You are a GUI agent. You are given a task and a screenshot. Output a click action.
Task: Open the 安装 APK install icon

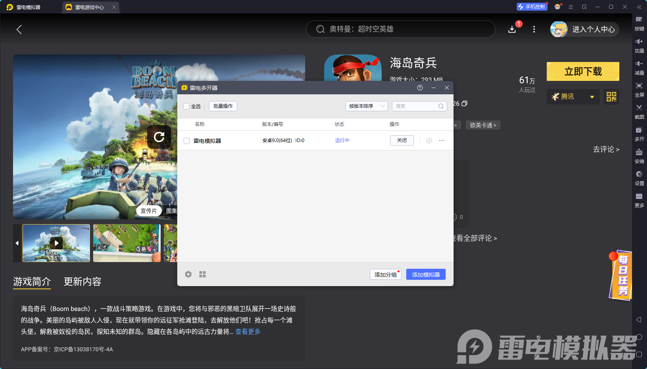pyautogui.click(x=639, y=155)
